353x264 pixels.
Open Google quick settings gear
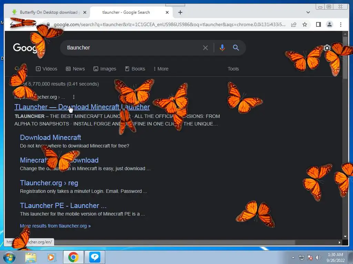coord(327,48)
